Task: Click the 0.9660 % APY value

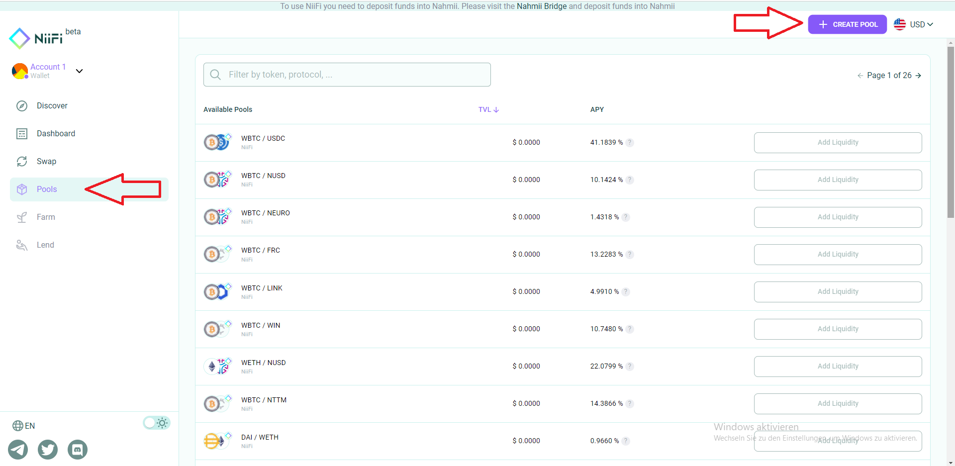Action: point(604,441)
